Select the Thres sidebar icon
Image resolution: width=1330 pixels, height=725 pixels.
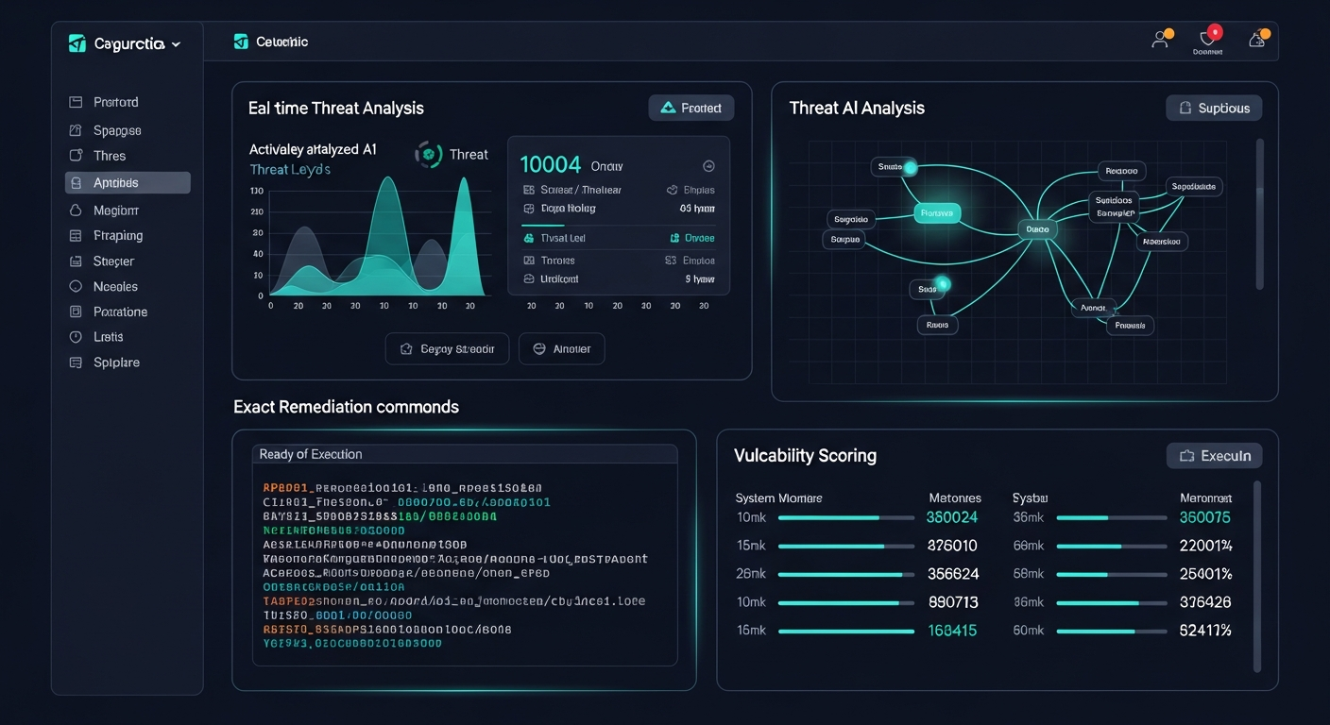pyautogui.click(x=76, y=156)
